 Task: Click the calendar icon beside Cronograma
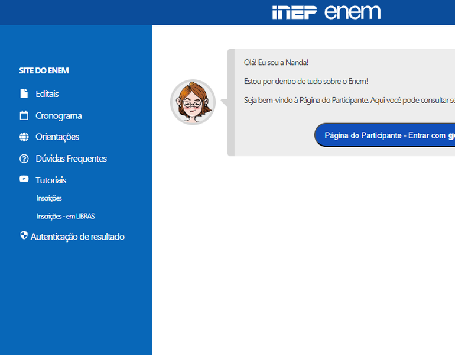click(x=24, y=115)
